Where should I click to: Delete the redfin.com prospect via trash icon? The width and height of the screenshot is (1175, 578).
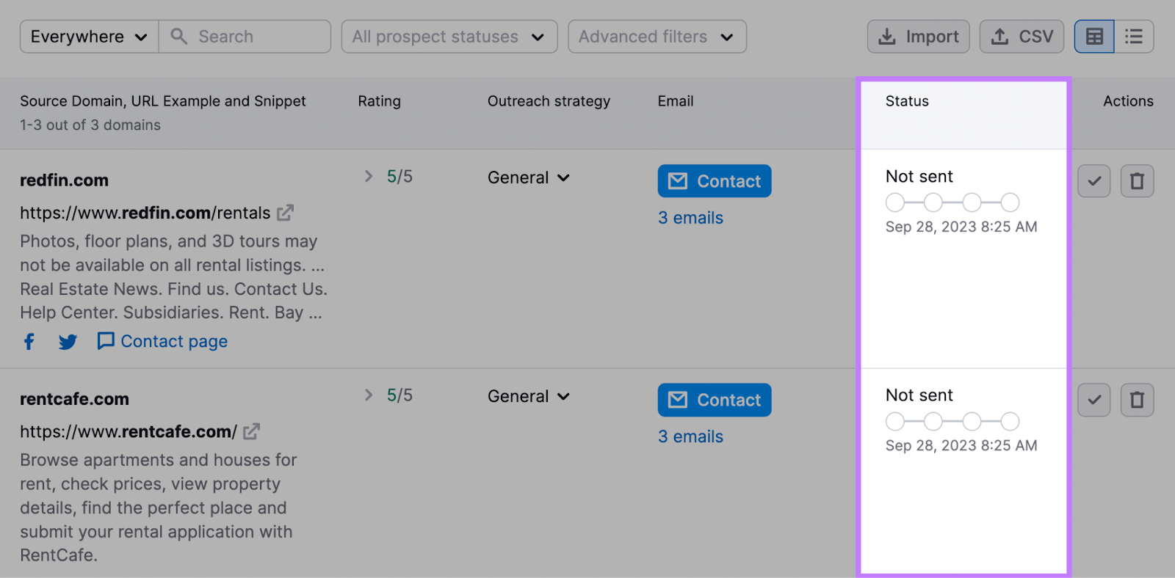coord(1137,180)
